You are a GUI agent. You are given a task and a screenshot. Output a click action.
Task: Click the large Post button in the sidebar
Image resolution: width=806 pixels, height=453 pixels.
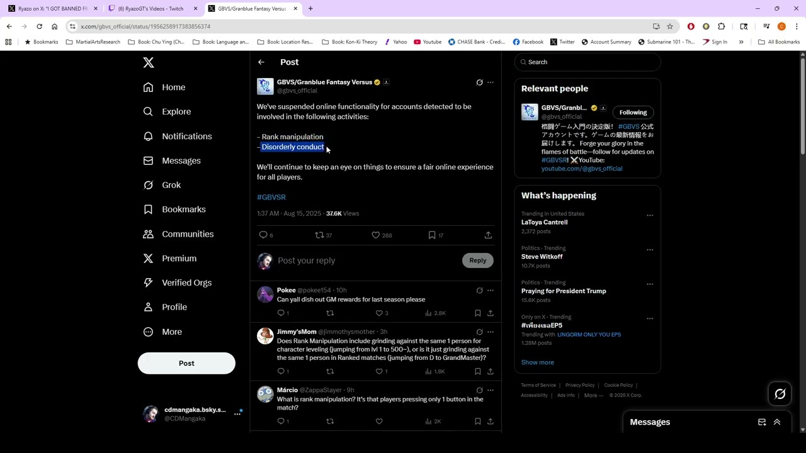tap(186, 363)
